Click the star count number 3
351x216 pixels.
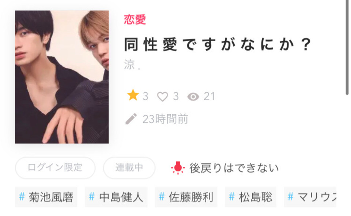146,96
